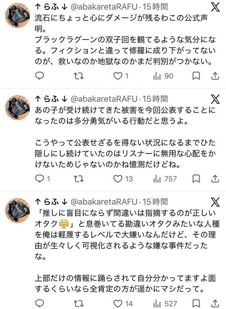The height and width of the screenshot is (309, 226).
Task: View analytics showing 90 views
Action: coord(163,76)
